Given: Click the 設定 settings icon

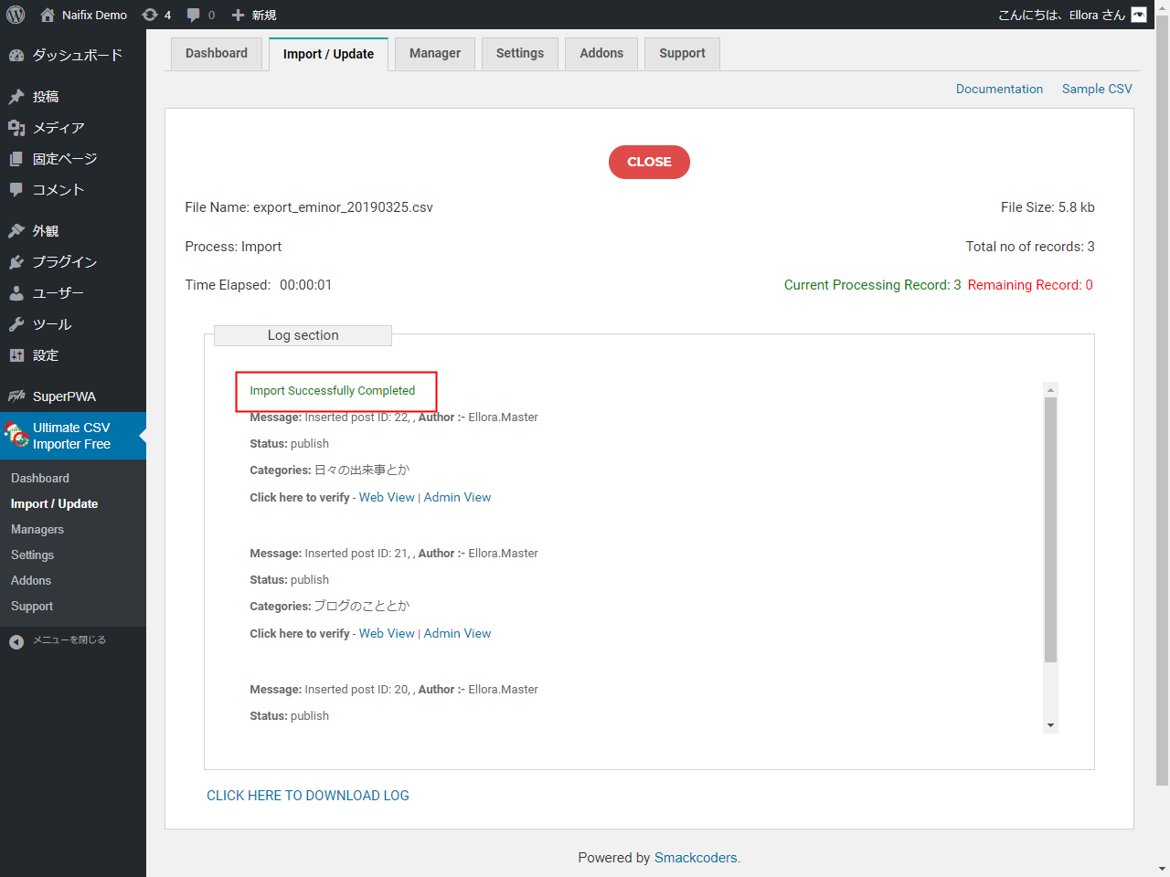Looking at the screenshot, I should click(16, 355).
